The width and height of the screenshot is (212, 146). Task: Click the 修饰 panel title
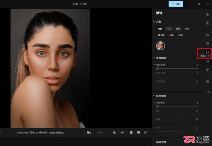[159, 13]
